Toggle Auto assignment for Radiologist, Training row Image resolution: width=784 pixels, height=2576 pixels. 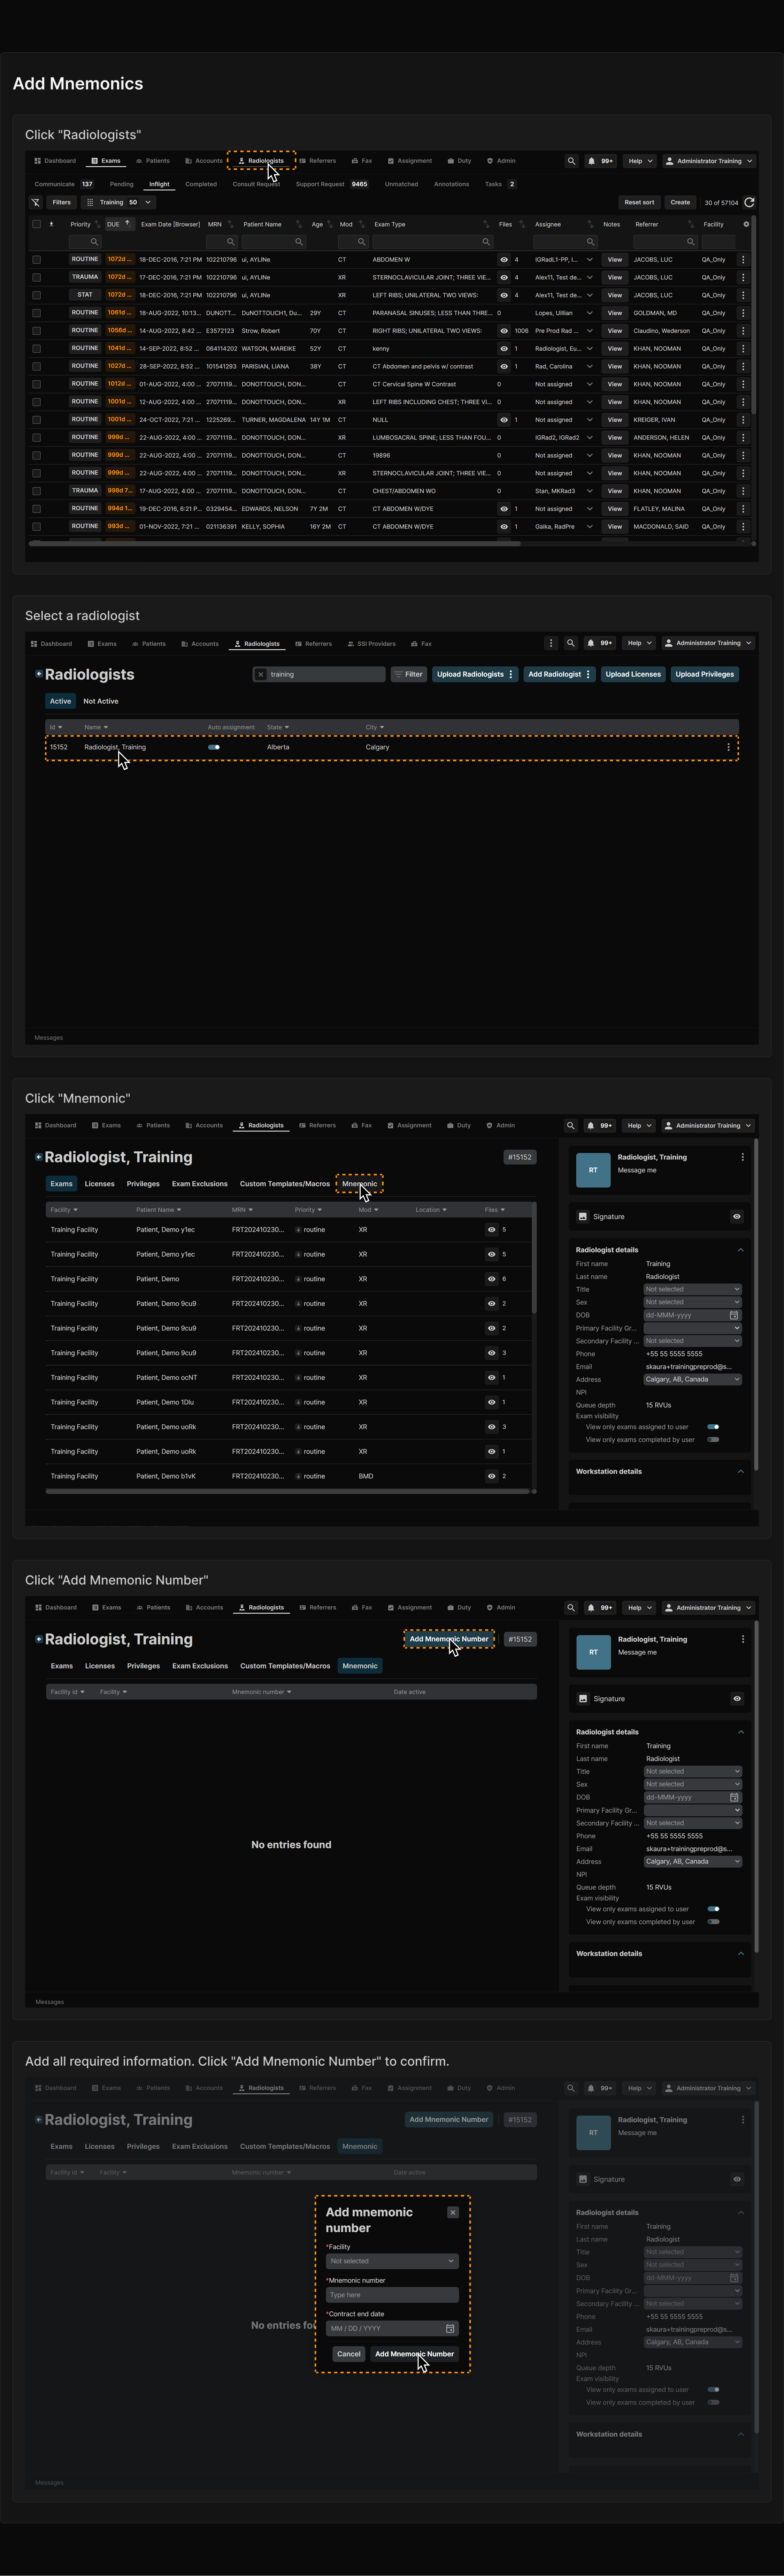click(x=214, y=747)
